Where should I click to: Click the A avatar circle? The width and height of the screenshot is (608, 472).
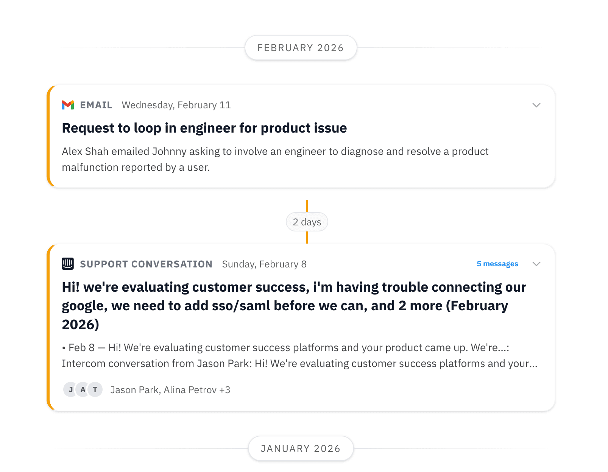pos(83,389)
